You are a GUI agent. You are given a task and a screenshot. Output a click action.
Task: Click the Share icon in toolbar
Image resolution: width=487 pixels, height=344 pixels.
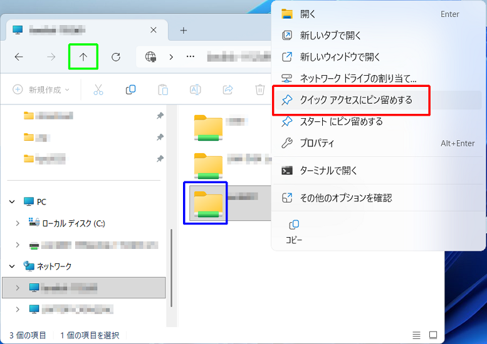228,89
